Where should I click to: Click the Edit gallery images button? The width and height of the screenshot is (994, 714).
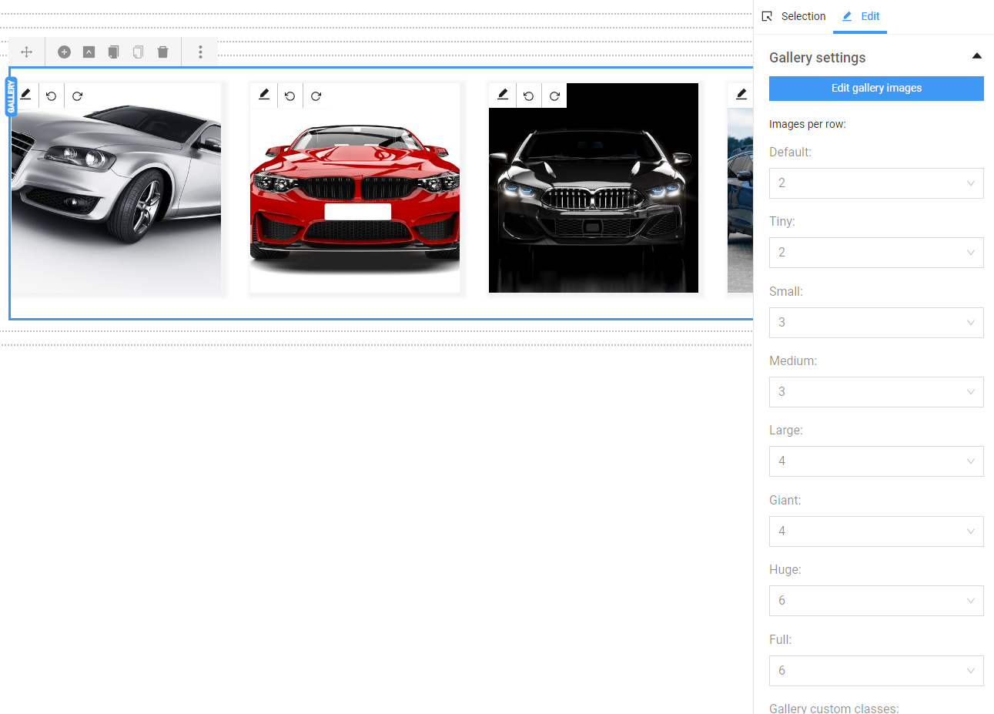(x=876, y=88)
